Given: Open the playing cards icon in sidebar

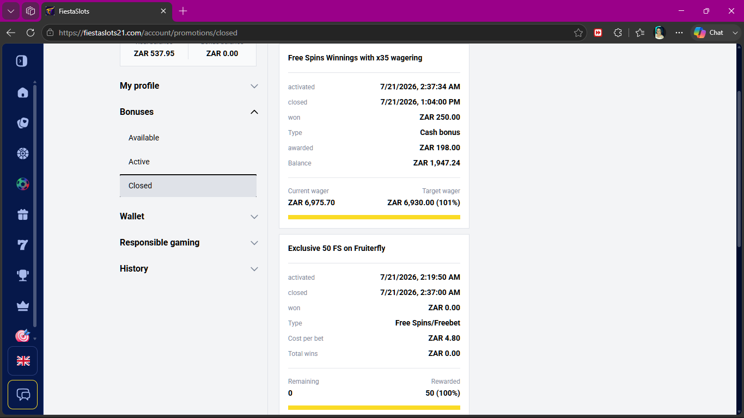Looking at the screenshot, I should tap(22, 123).
